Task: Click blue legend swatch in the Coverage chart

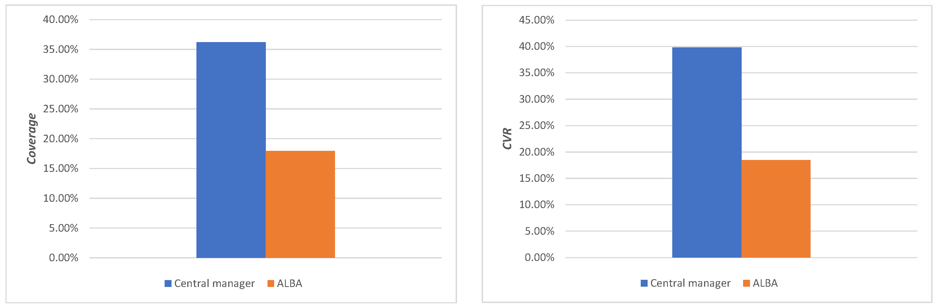Action: point(168,283)
